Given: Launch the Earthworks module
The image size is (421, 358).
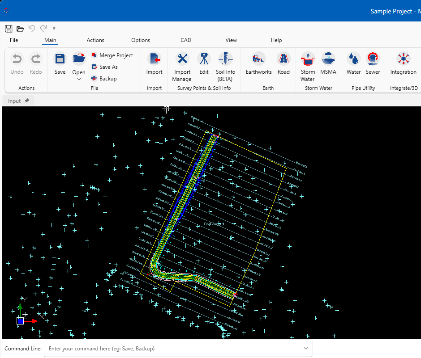Looking at the screenshot, I should click(258, 63).
